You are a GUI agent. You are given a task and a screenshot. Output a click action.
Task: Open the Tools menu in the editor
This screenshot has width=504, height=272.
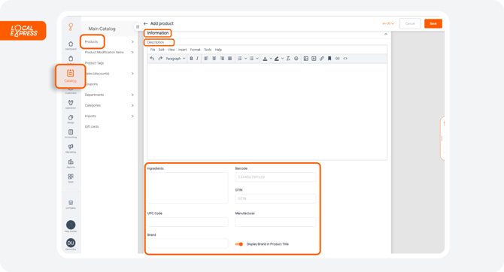coord(208,50)
